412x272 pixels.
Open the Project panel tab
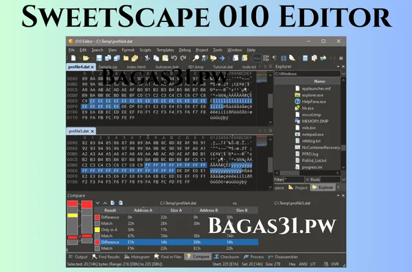click(x=298, y=188)
